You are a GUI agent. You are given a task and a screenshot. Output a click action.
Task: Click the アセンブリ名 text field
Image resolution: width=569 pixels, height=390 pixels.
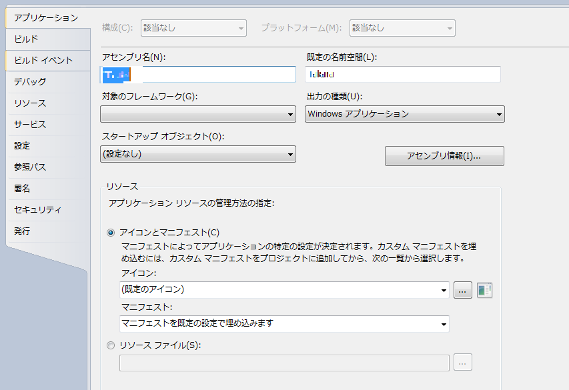point(197,75)
